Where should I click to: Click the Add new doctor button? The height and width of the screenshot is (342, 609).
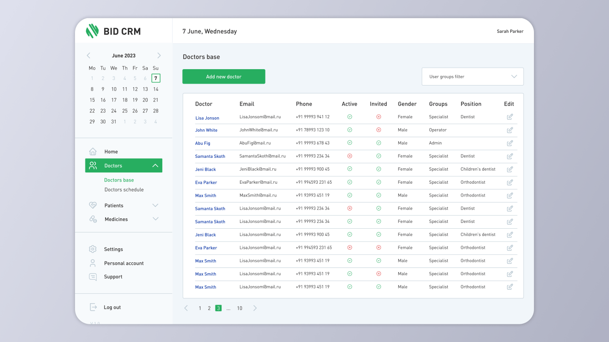pyautogui.click(x=224, y=76)
